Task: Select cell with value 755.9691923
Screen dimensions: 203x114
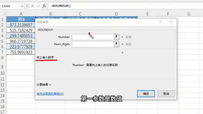Action: pos(21,52)
